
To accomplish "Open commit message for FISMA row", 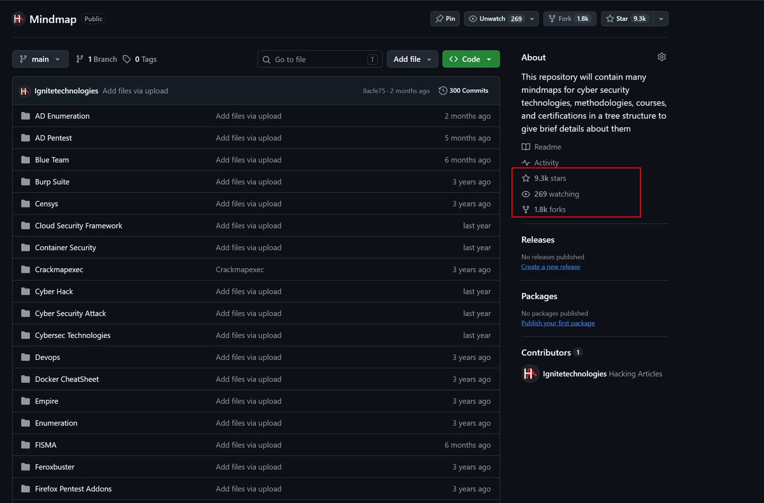I will pos(249,444).
